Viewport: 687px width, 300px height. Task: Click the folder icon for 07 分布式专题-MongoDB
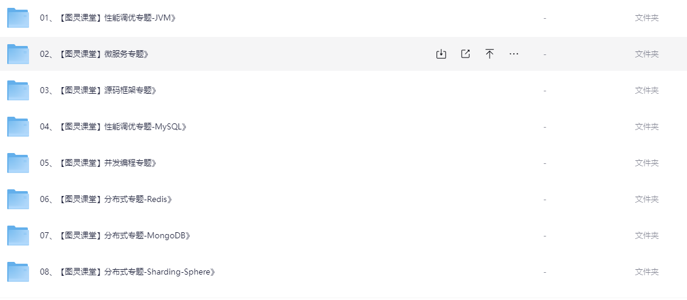coord(18,236)
